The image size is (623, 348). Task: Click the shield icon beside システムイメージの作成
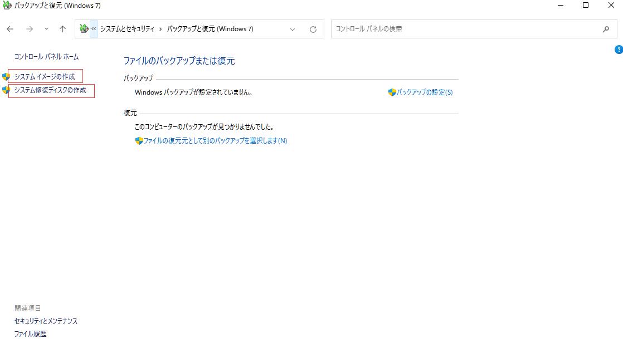tap(6, 76)
